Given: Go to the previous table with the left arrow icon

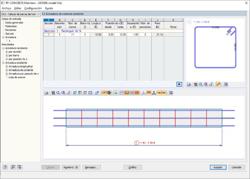Looking at the screenshot, I should click(13, 167).
